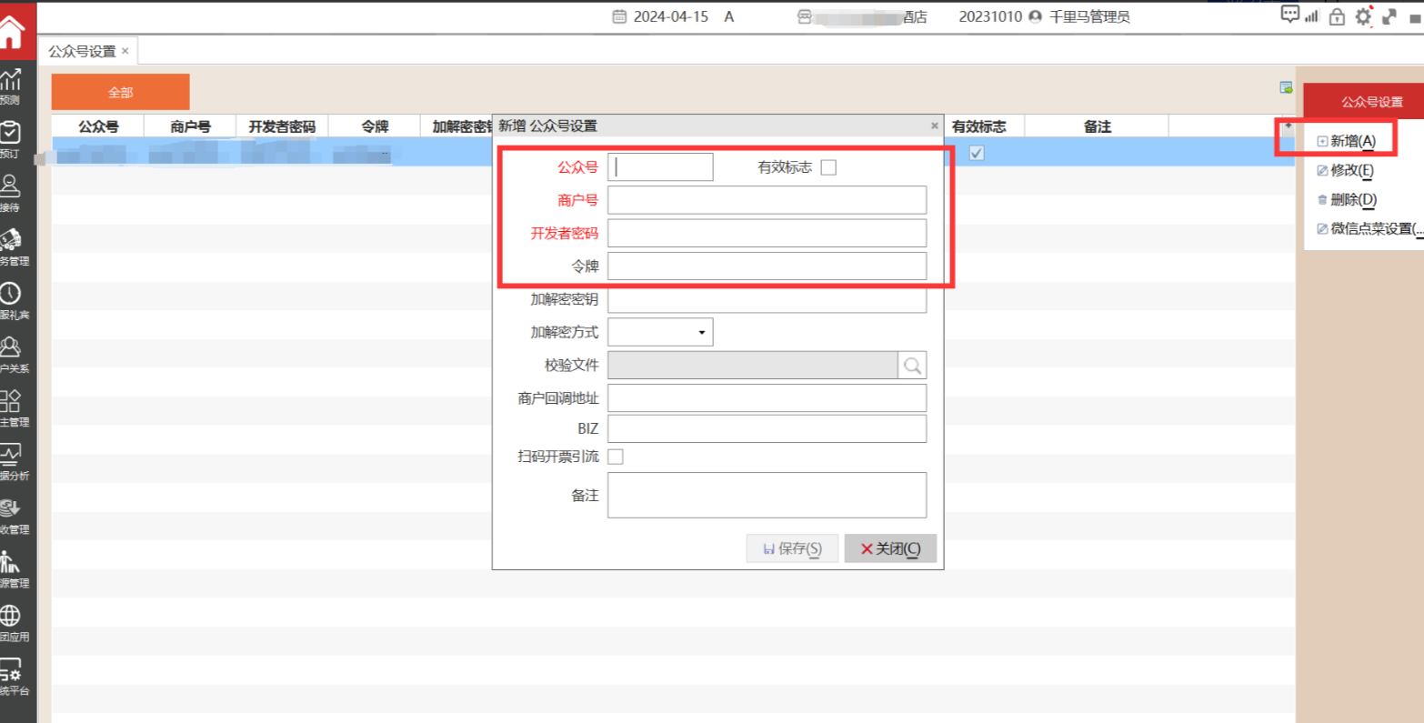Click the export icon above the table

(1286, 87)
